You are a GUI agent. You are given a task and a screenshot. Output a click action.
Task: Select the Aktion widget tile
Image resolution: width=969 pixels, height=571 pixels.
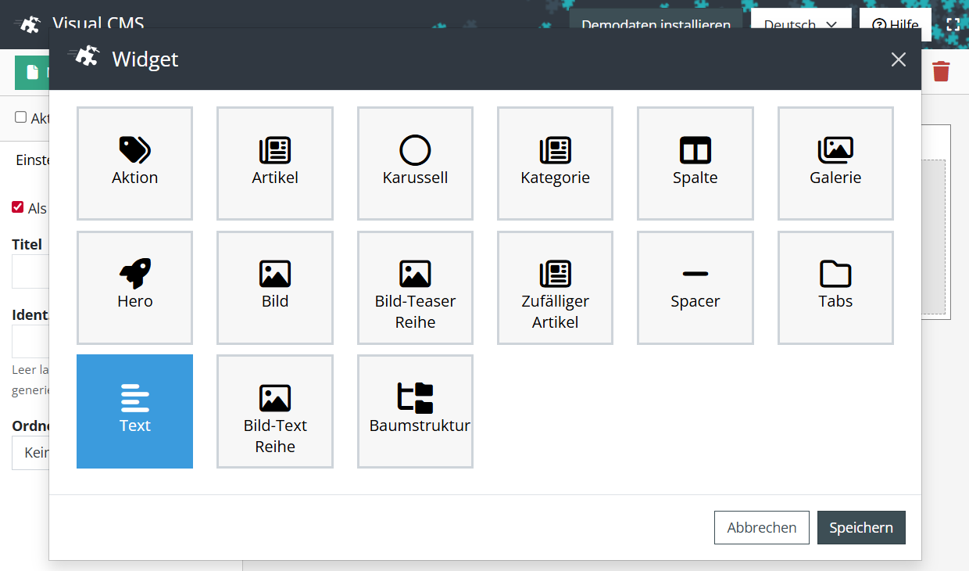(134, 163)
